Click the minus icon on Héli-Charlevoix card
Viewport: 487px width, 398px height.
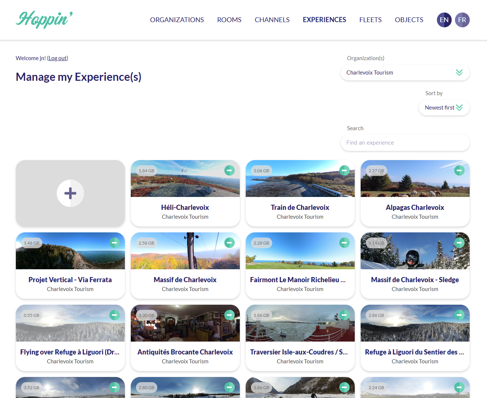point(230,170)
